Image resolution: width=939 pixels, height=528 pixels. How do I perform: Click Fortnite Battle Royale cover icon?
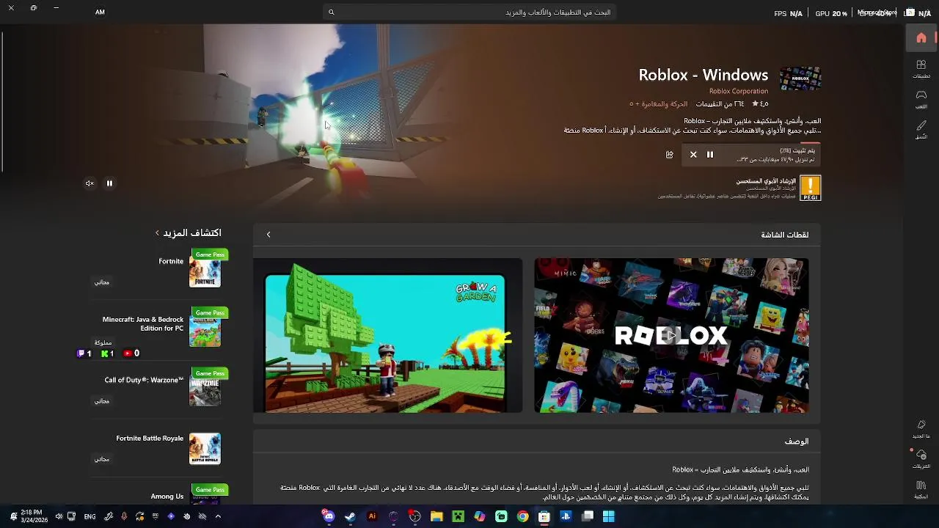click(205, 449)
